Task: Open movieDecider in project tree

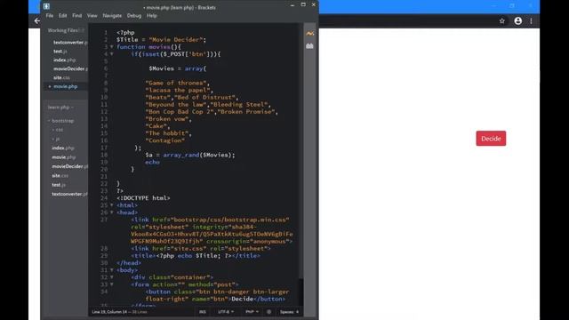Action: (x=69, y=166)
